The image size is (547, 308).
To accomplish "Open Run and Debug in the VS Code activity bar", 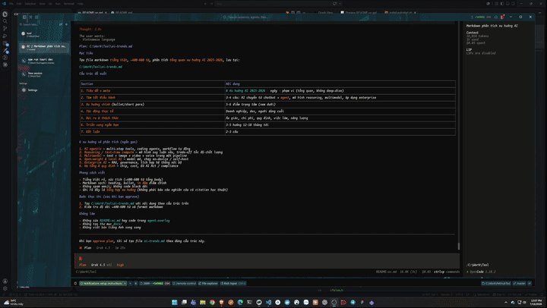I will [5, 36].
